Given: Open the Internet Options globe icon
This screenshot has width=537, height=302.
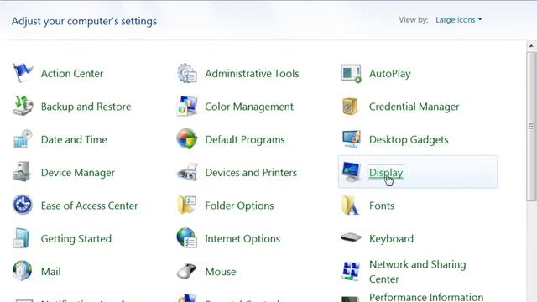Looking at the screenshot, I should (x=187, y=237).
